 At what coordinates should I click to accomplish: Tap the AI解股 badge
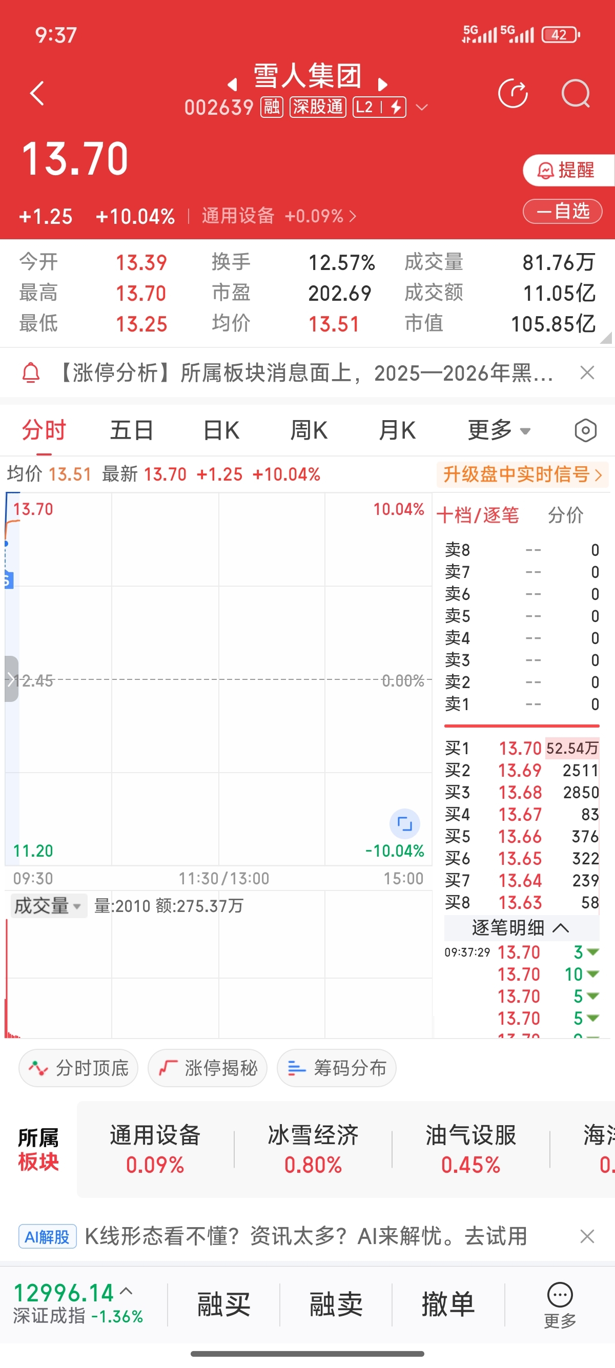tap(47, 1237)
